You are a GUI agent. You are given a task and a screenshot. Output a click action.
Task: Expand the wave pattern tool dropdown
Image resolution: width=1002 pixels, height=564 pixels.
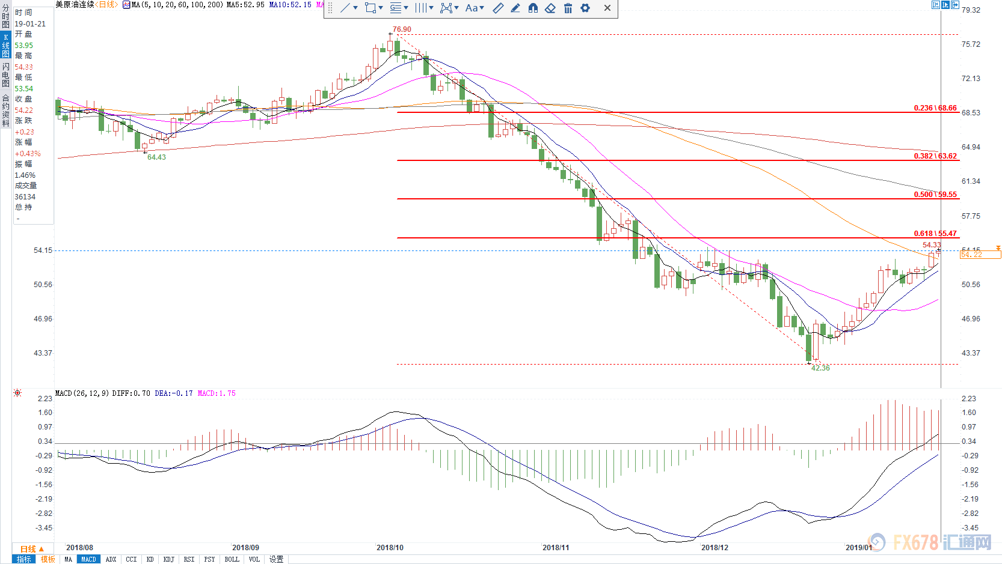(x=456, y=8)
